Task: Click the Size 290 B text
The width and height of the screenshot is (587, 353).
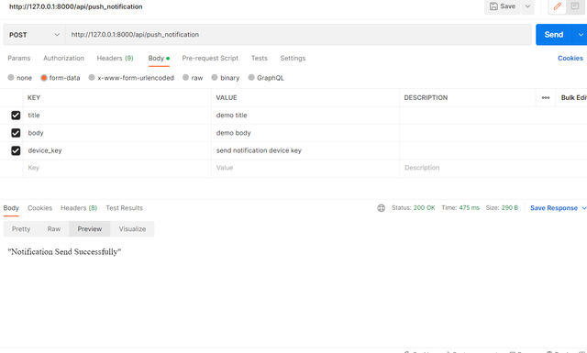Action: click(x=502, y=208)
